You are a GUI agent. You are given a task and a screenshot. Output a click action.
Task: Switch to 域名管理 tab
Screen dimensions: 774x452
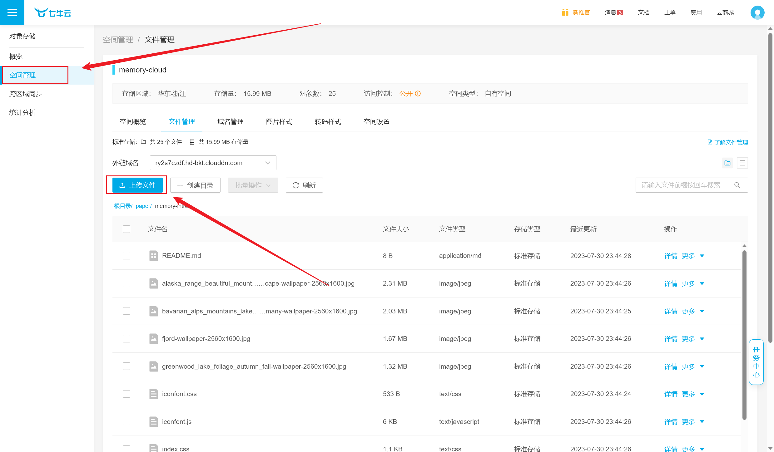[231, 122]
